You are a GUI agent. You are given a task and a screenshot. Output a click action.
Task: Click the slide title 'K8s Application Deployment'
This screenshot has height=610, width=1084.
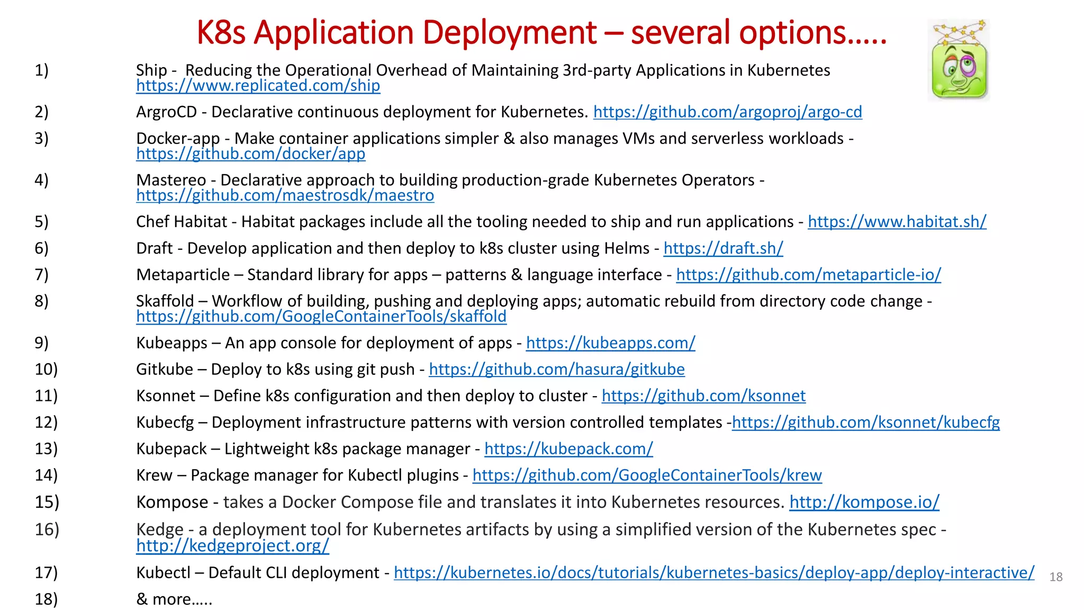coord(541,32)
